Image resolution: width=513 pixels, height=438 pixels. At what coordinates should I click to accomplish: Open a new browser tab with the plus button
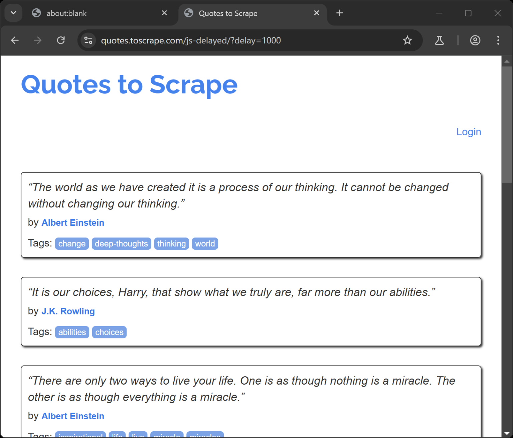pos(339,13)
